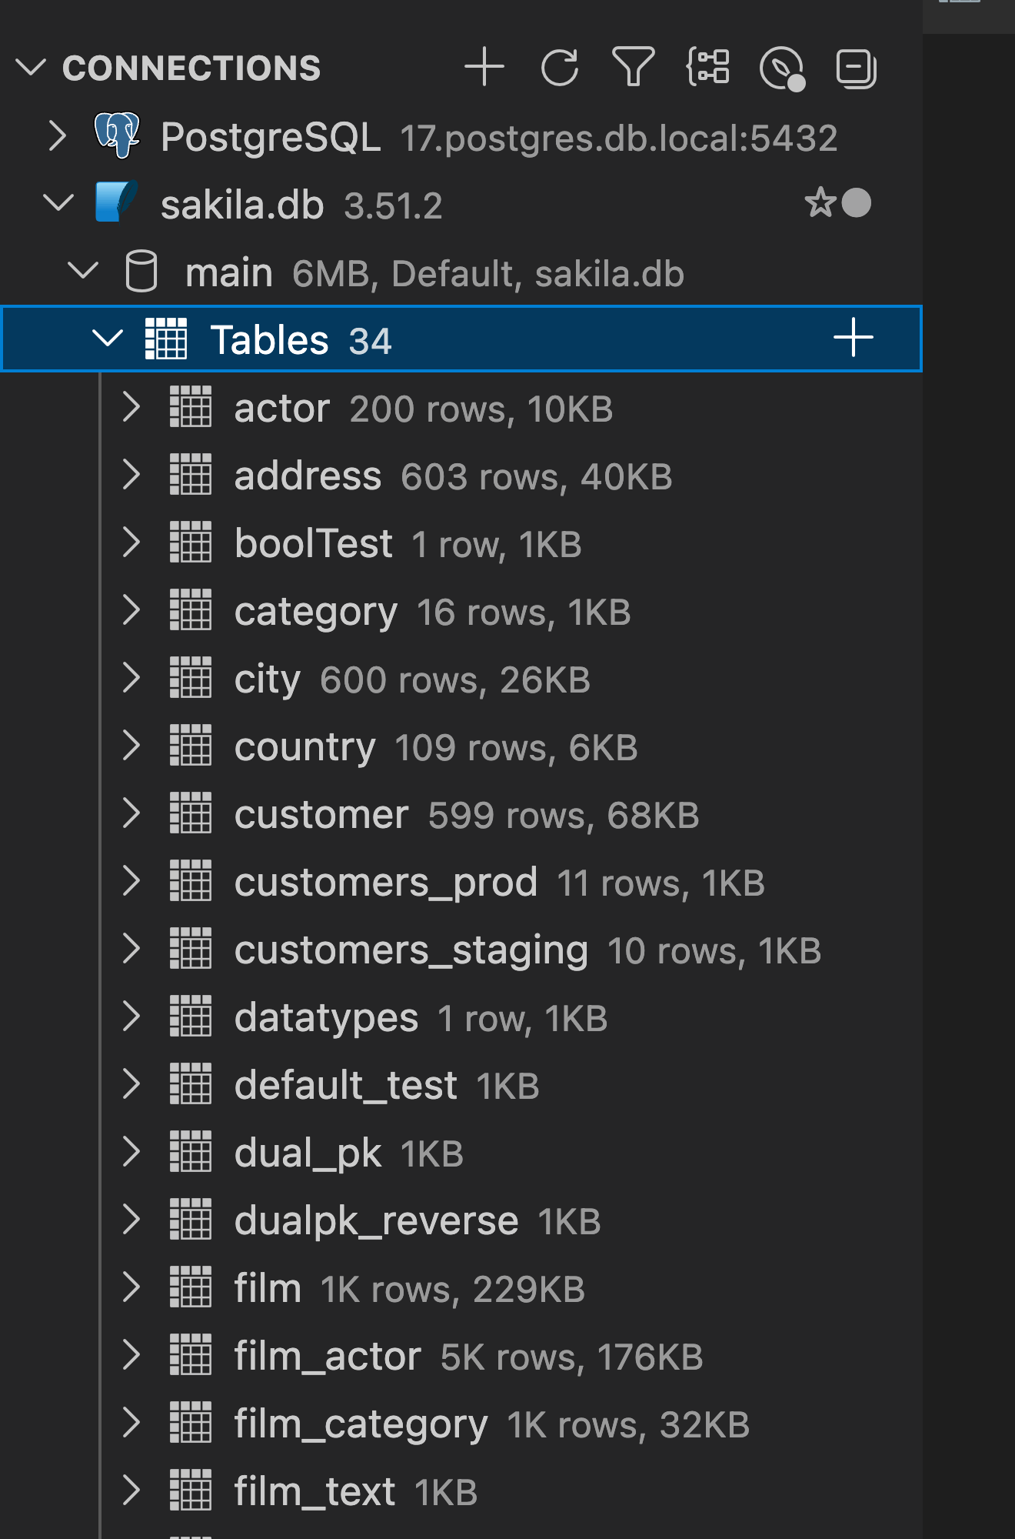This screenshot has height=1539, width=1015.
Task: Expand the PostgreSQL connection
Action: tap(55, 135)
